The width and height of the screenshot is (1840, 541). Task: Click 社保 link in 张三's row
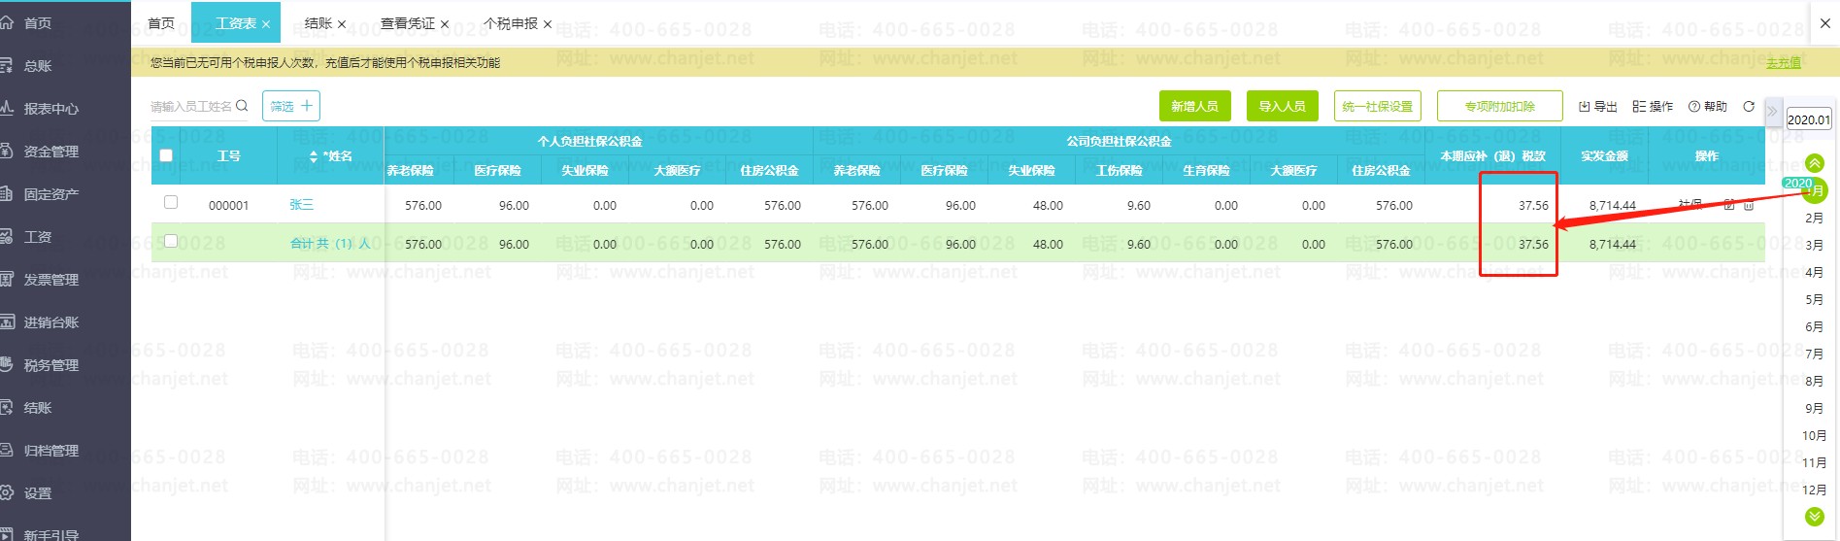pos(1690,204)
